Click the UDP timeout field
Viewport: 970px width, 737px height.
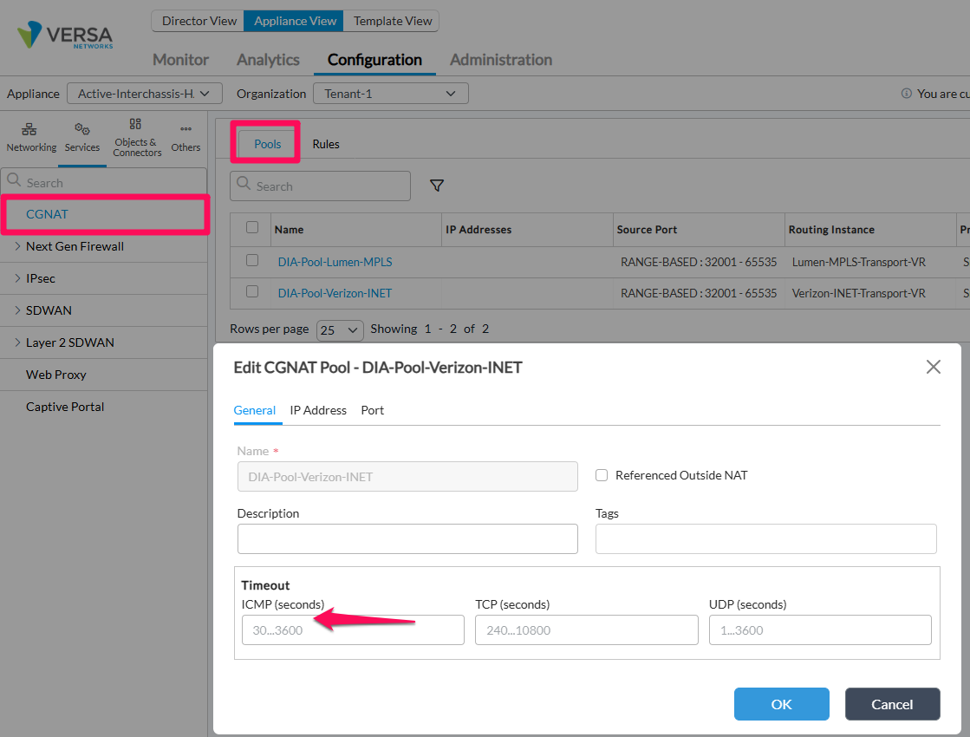pyautogui.click(x=820, y=630)
